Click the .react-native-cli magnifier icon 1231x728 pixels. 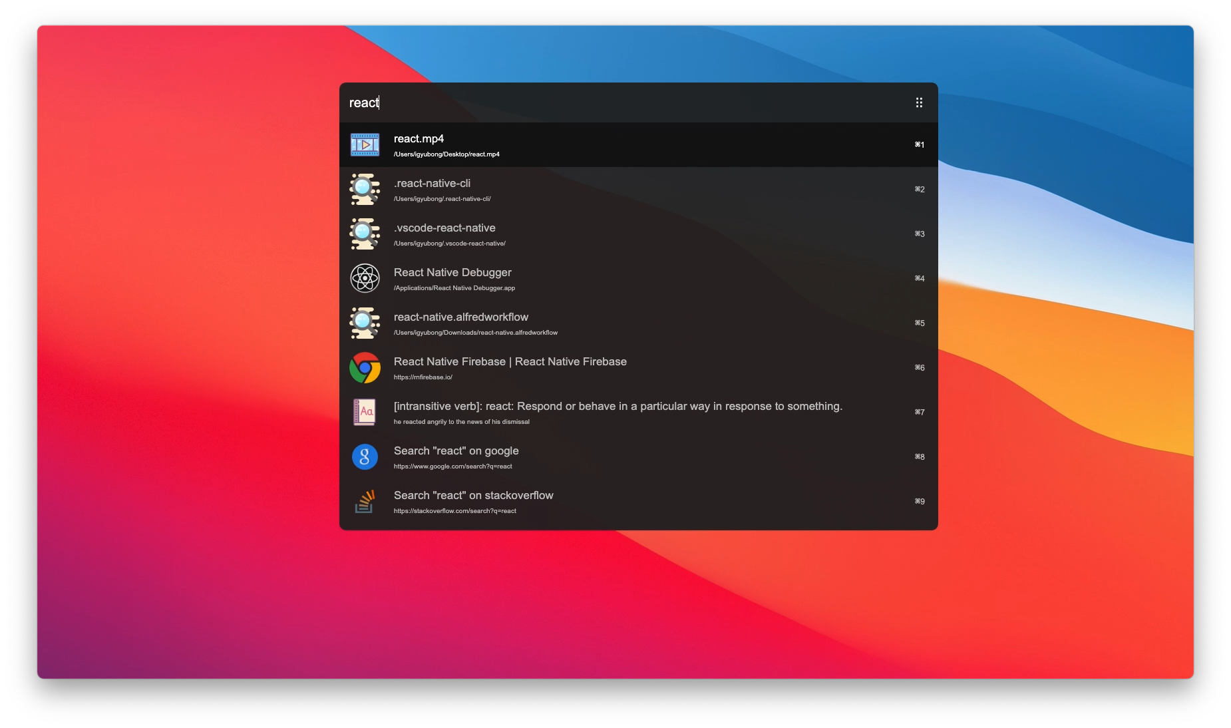(365, 189)
